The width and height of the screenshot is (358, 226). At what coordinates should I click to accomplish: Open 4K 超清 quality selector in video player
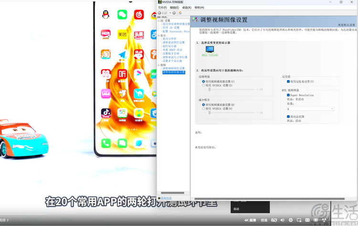pos(250,220)
